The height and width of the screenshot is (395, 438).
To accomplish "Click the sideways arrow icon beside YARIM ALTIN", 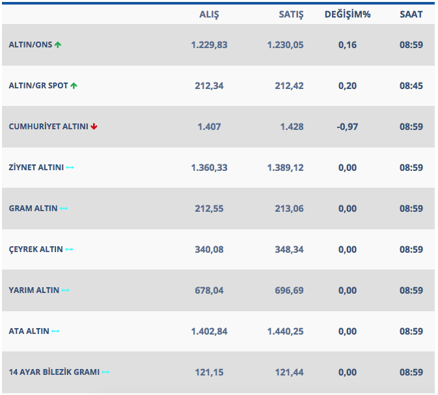I will point(65,290).
